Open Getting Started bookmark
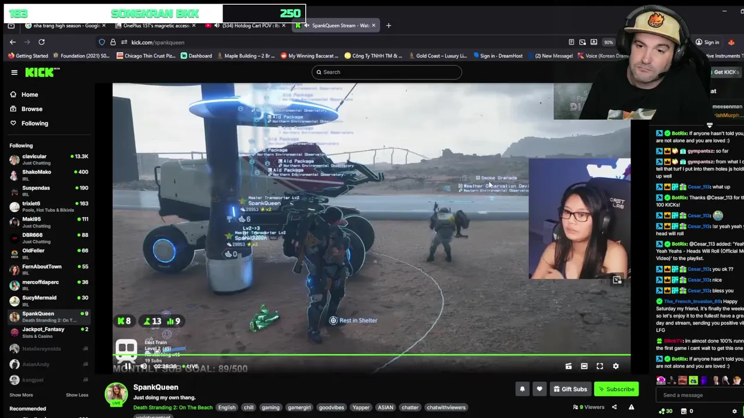Viewport: 744px width, 418px height. [x=28, y=56]
